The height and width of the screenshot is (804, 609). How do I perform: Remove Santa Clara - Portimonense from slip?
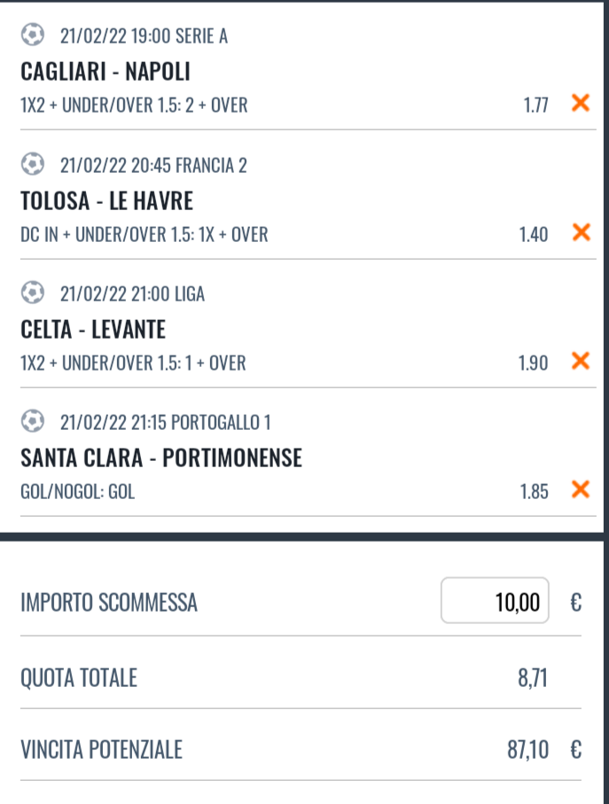pos(581,489)
